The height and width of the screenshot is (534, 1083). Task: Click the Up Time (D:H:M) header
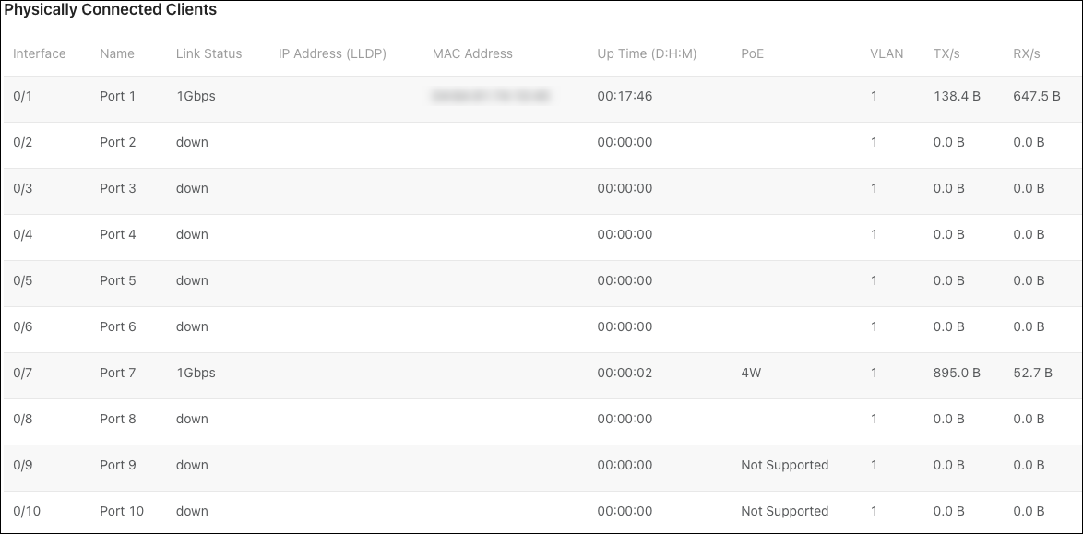click(x=647, y=53)
